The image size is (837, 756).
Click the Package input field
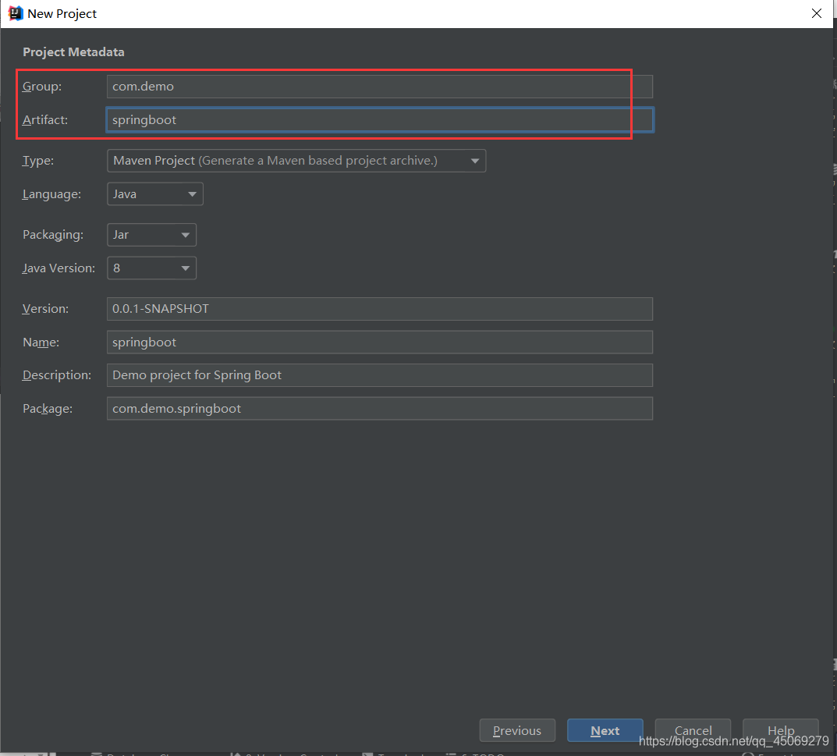click(x=379, y=409)
